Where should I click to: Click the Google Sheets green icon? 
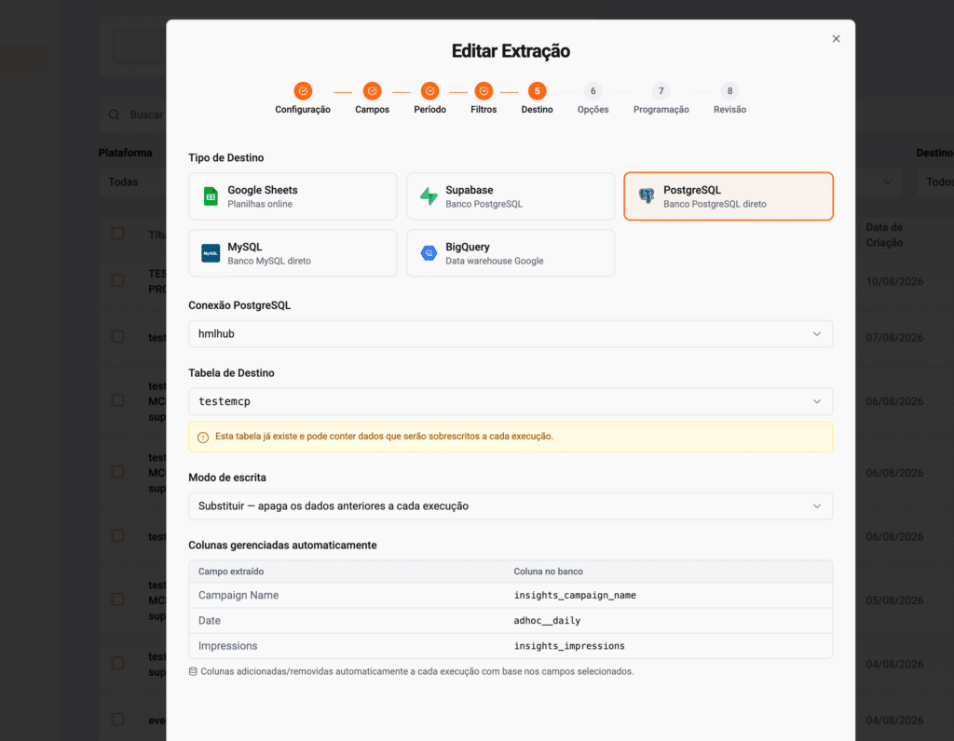tap(211, 196)
